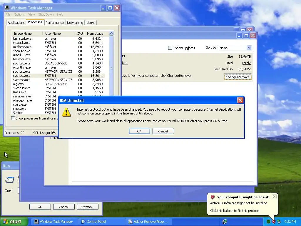The height and width of the screenshot is (226, 301).
Task: Switch to the Applications tab
Action: coord(16,23)
